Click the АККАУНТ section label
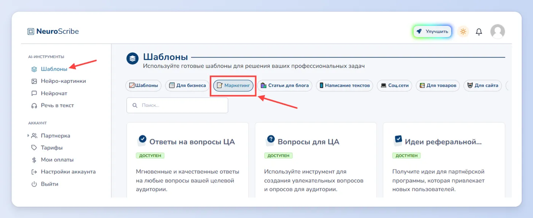 tap(37, 123)
